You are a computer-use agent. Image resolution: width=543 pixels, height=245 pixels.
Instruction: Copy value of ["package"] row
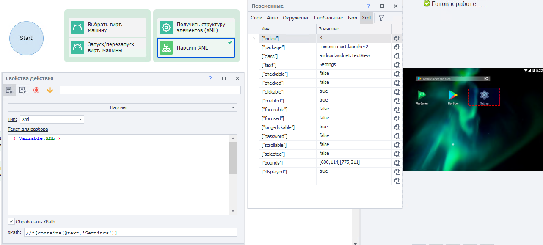pyautogui.click(x=397, y=47)
